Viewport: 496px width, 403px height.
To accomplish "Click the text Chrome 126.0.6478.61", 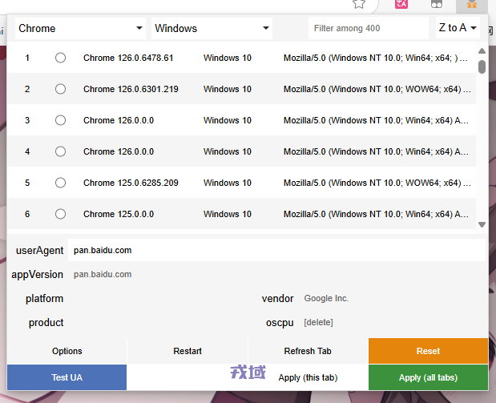I will [128, 58].
